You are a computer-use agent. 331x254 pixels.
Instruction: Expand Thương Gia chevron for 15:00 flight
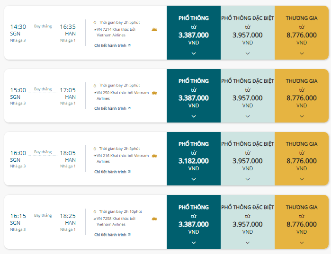coord(302,116)
